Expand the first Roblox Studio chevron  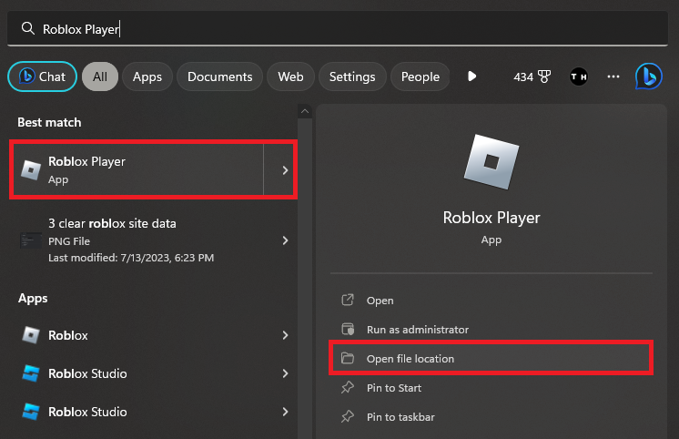[285, 373]
